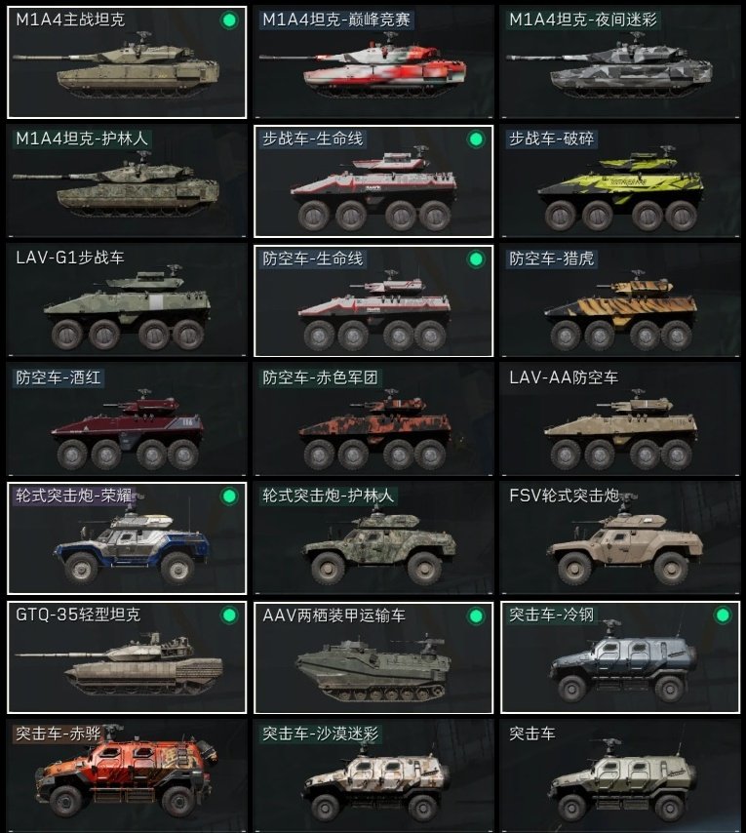Toggle equipped dot on 轮式突击炮-荣耀
This screenshot has height=833, width=746.
point(229,496)
